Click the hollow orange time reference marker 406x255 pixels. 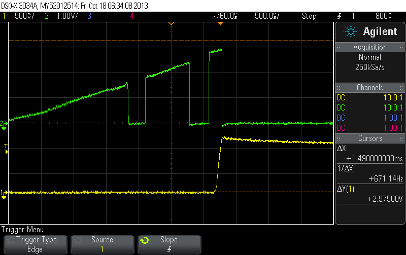point(171,23)
